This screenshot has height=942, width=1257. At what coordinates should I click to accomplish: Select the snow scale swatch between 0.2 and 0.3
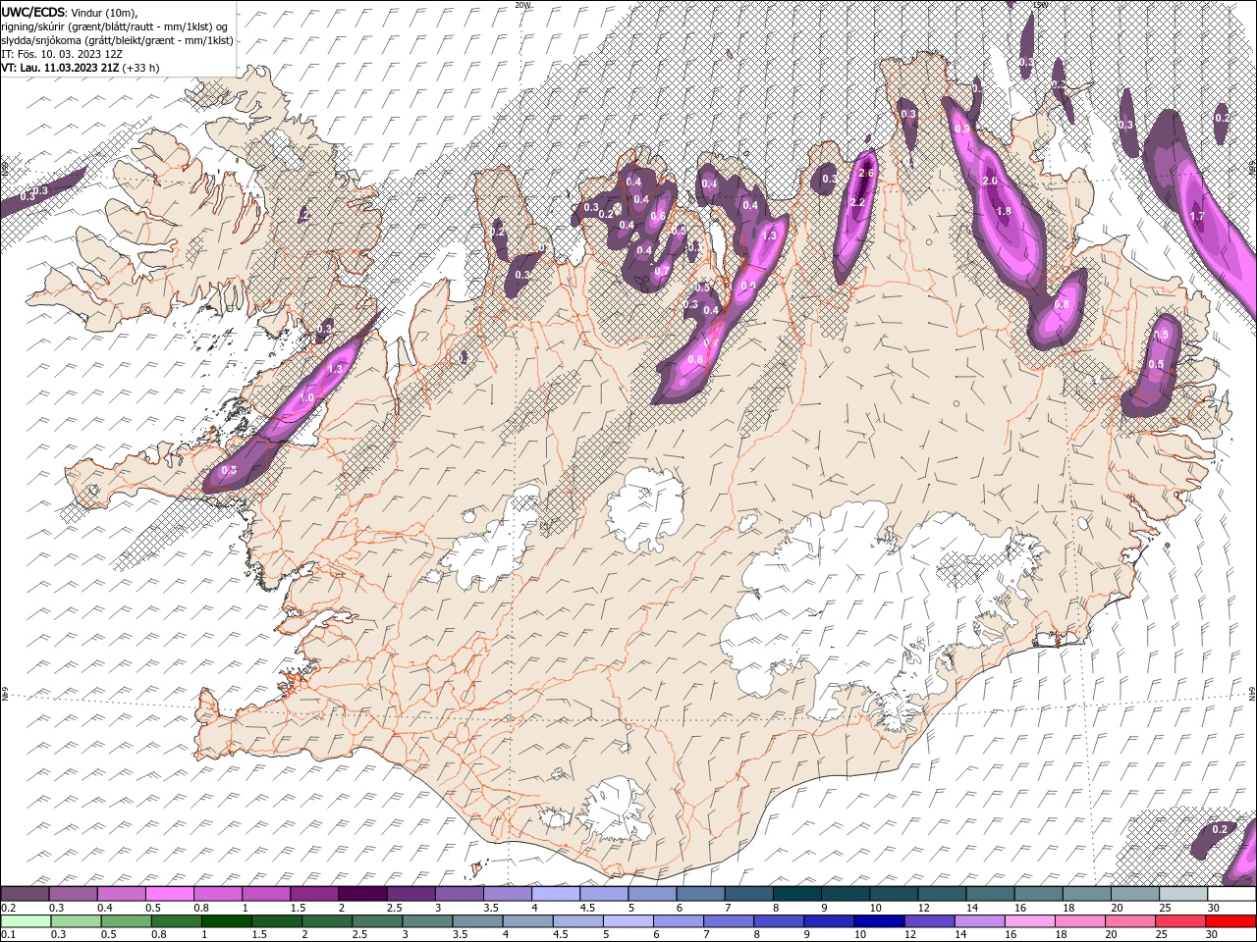click(25, 894)
